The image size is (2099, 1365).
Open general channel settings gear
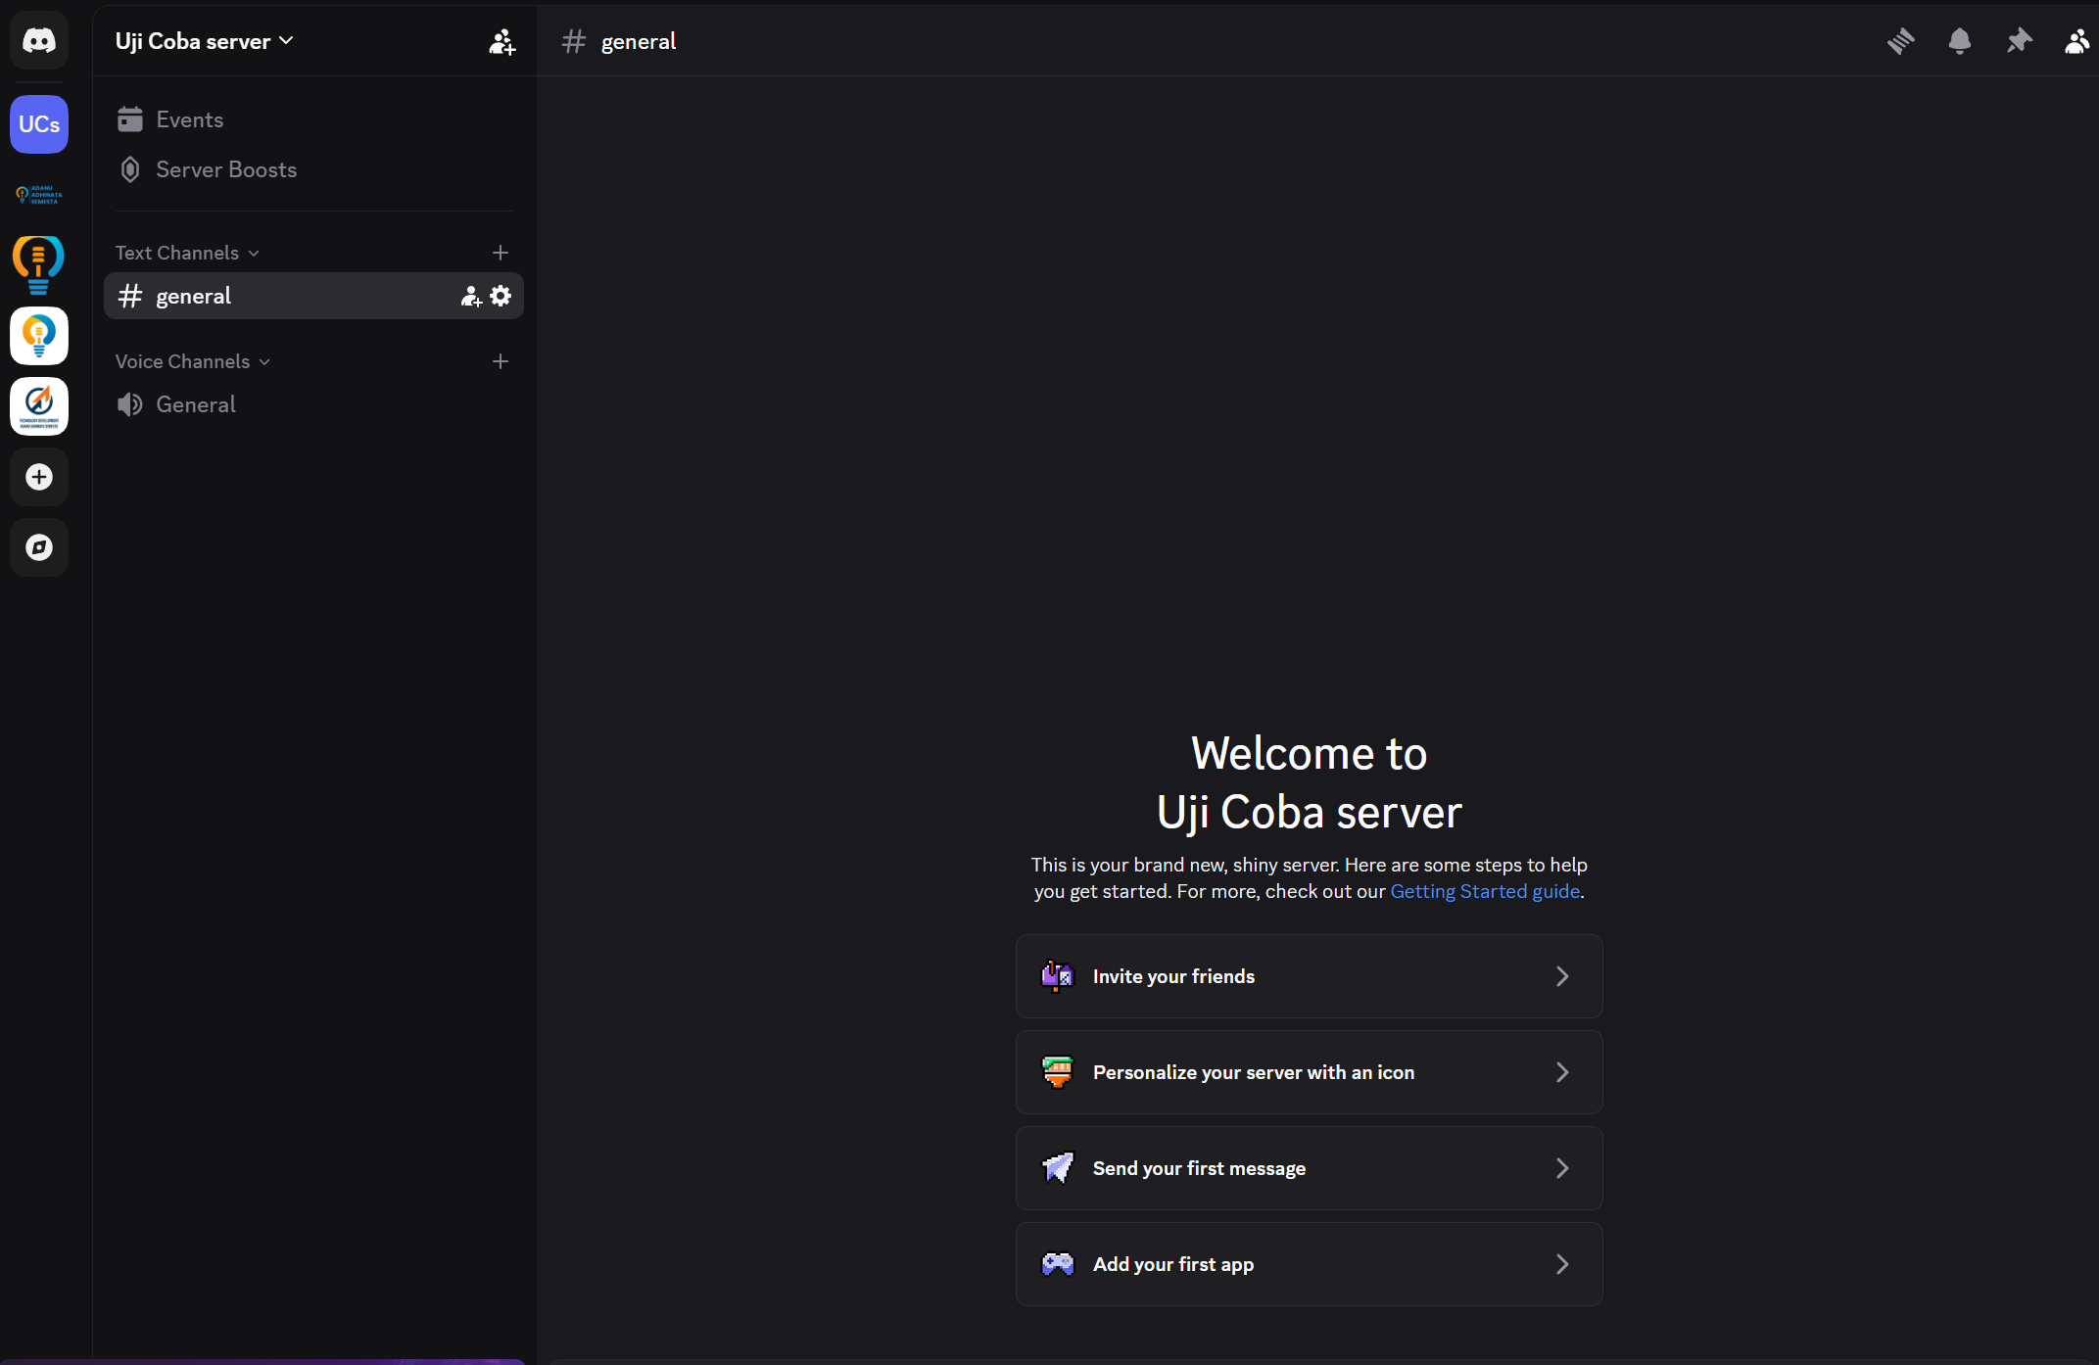[x=501, y=296]
